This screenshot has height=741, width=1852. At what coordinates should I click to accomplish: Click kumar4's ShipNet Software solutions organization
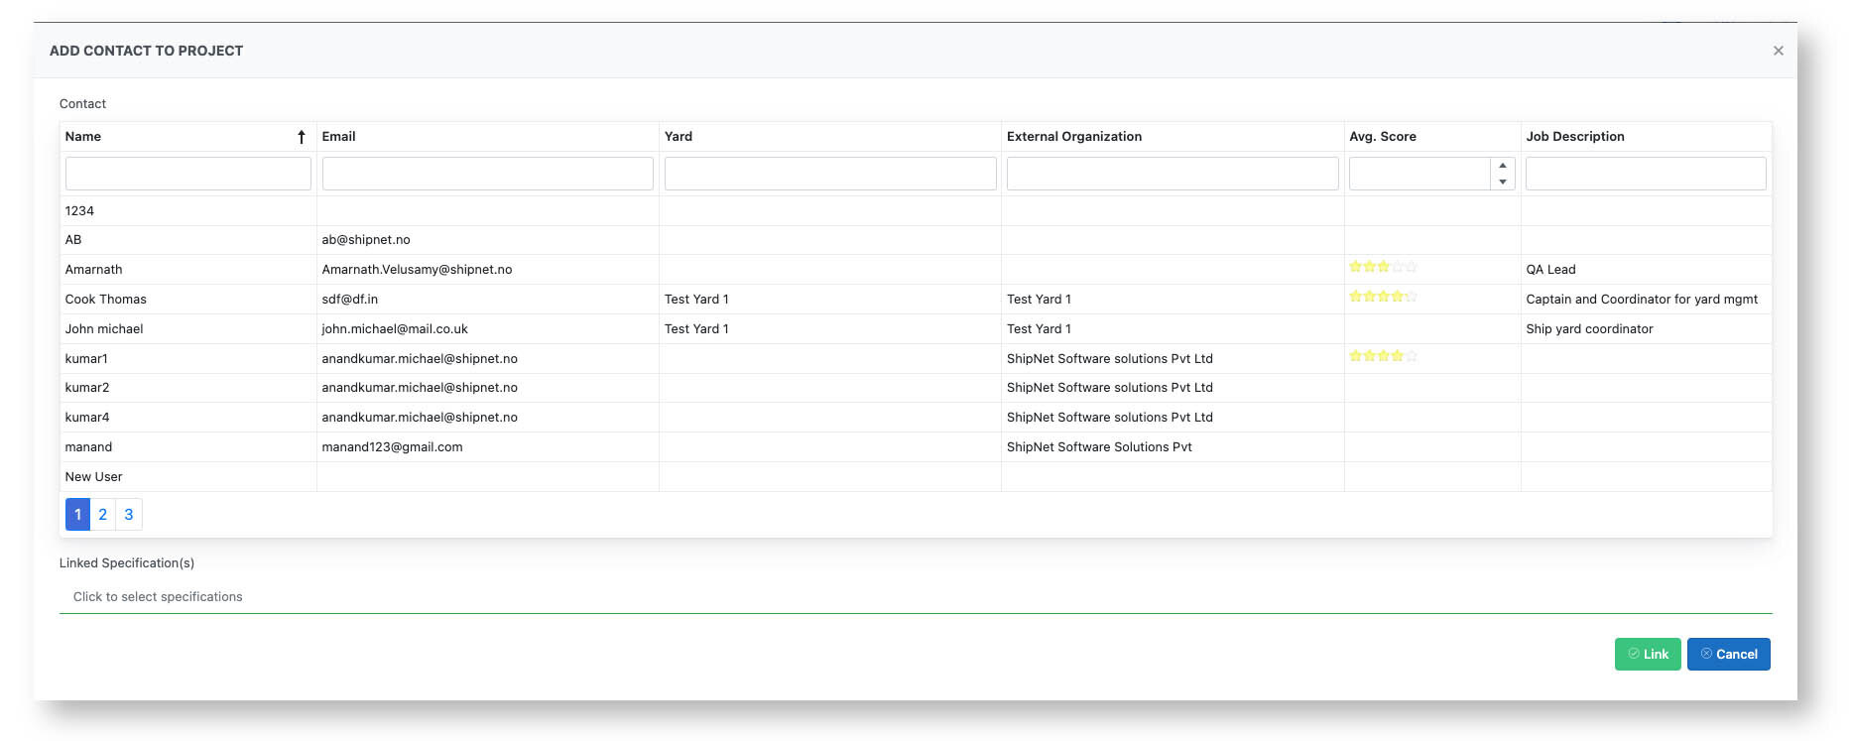point(1110,418)
